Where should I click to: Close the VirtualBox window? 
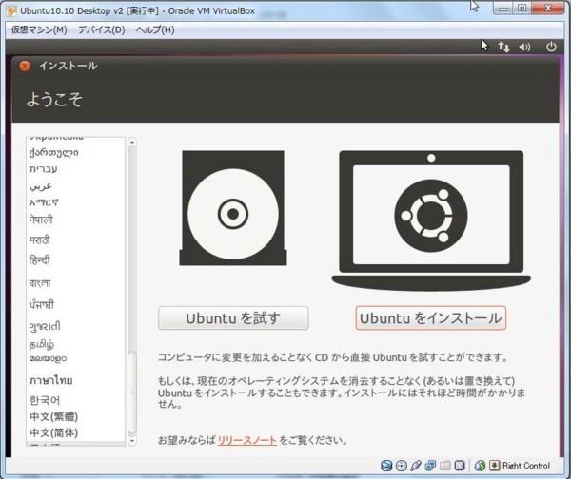pos(548,8)
